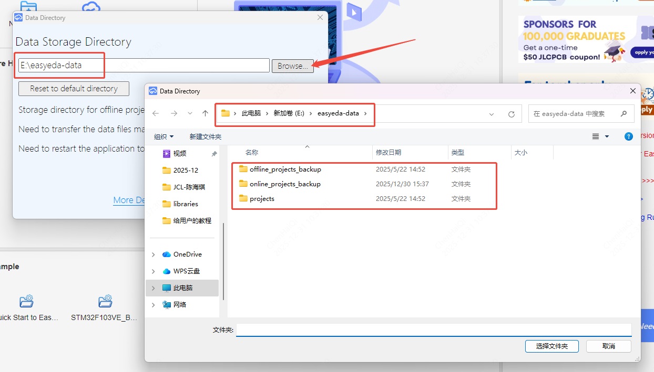Viewport: 654px width, 372px height.
Task: Click the storage directory path input field
Action: click(x=144, y=66)
